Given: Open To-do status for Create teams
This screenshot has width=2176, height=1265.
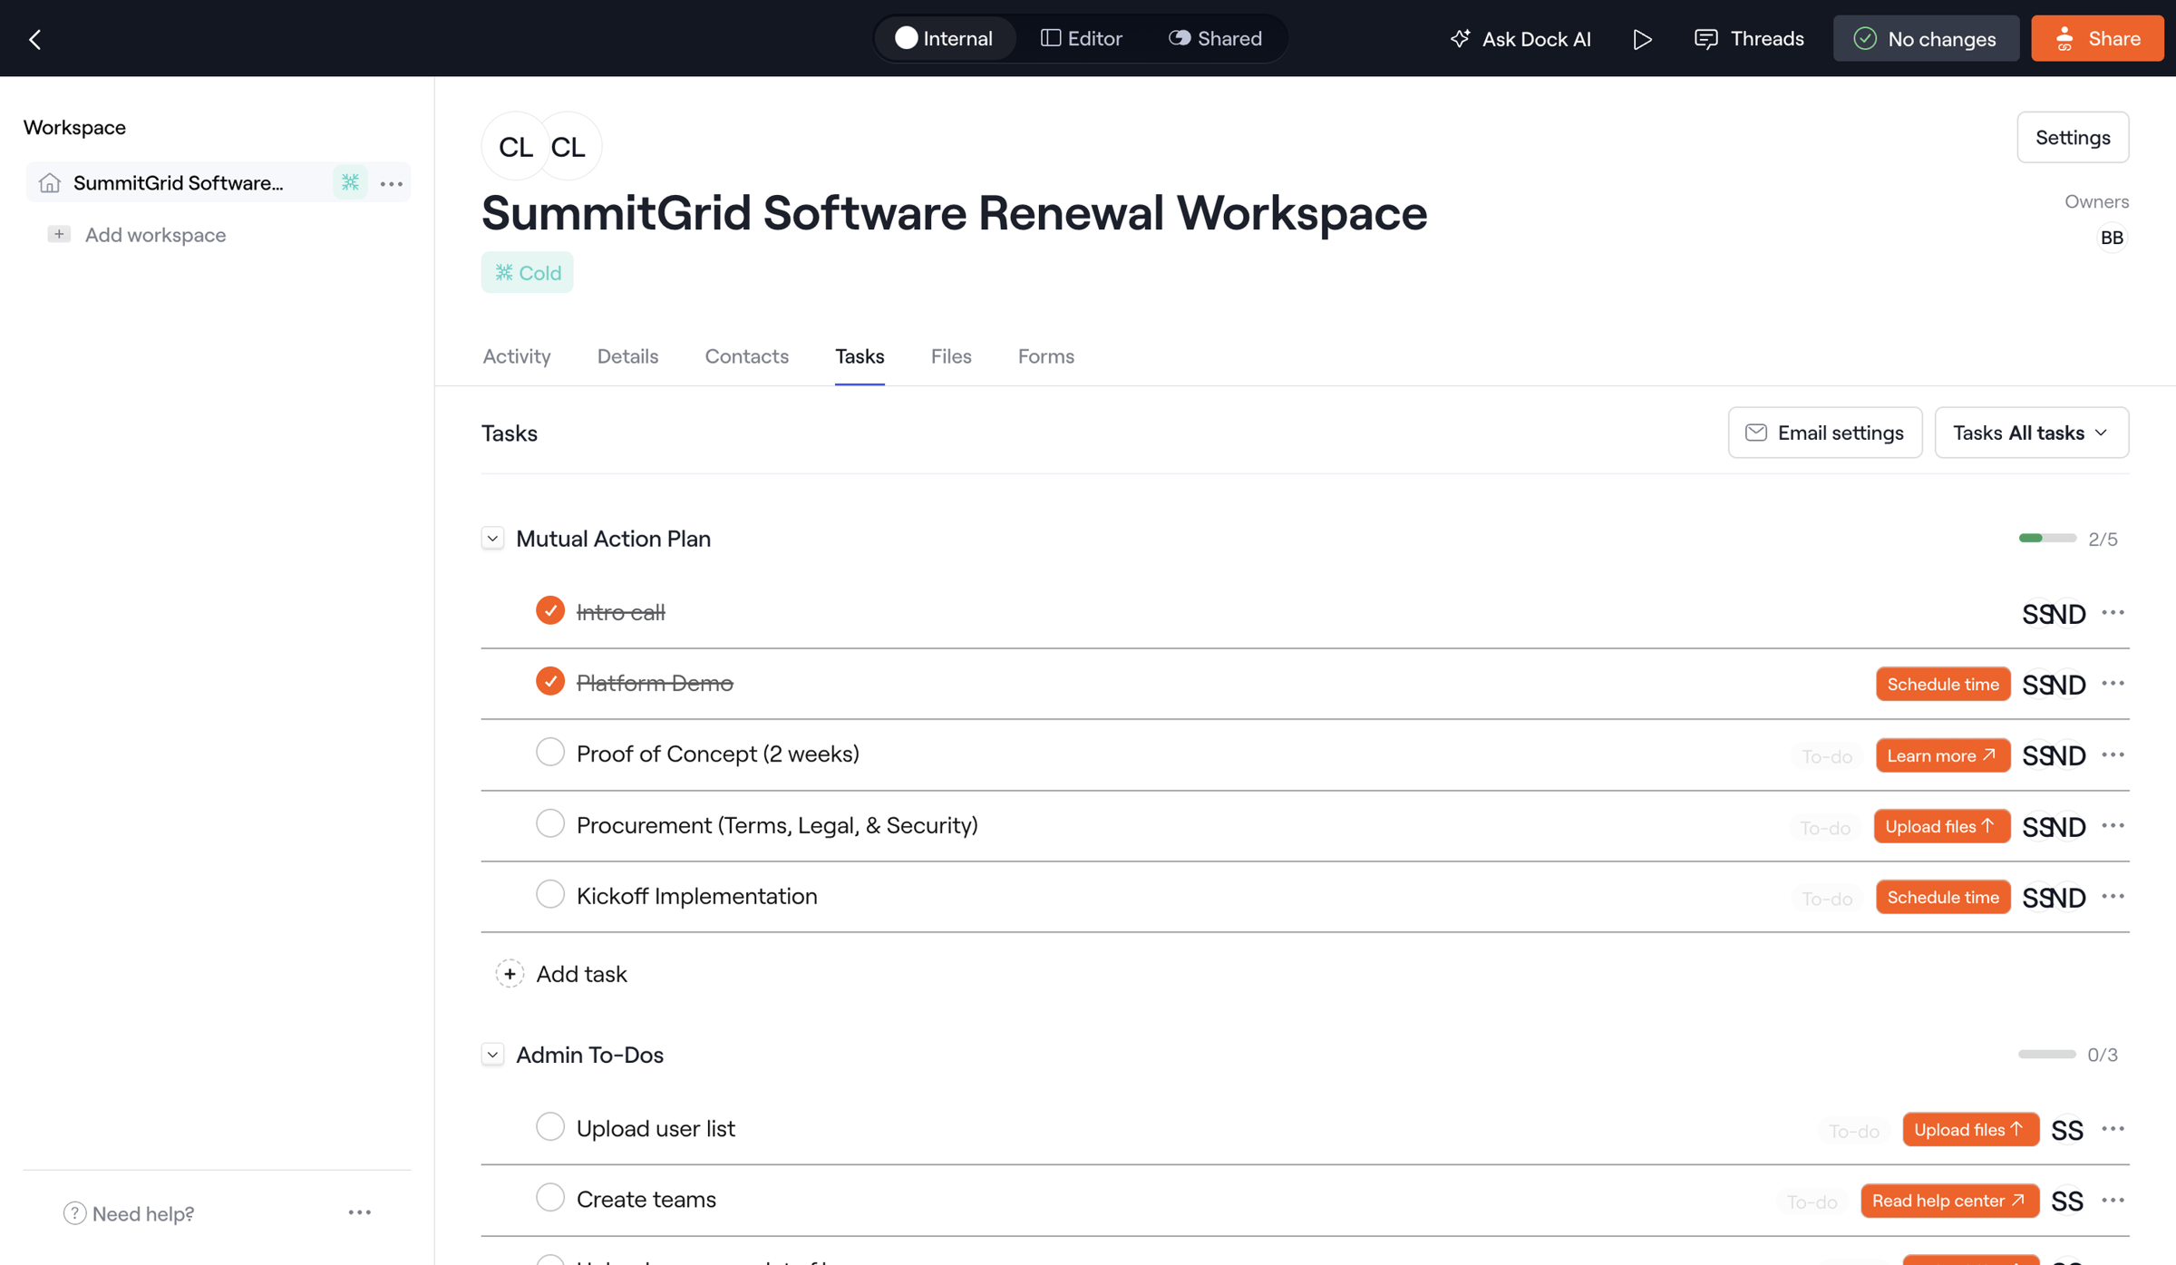Looking at the screenshot, I should 1812,1202.
